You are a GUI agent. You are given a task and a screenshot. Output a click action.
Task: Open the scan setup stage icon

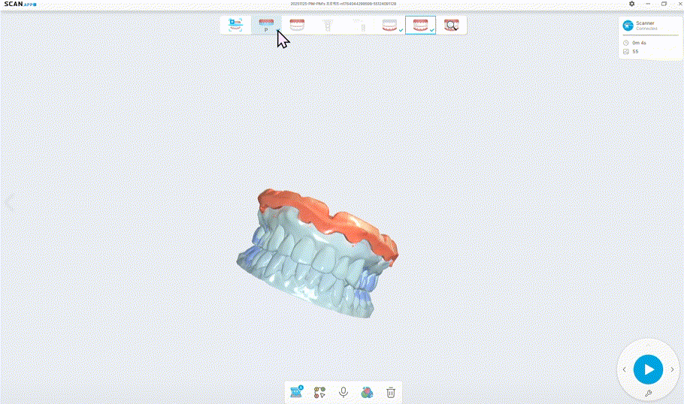(x=235, y=26)
